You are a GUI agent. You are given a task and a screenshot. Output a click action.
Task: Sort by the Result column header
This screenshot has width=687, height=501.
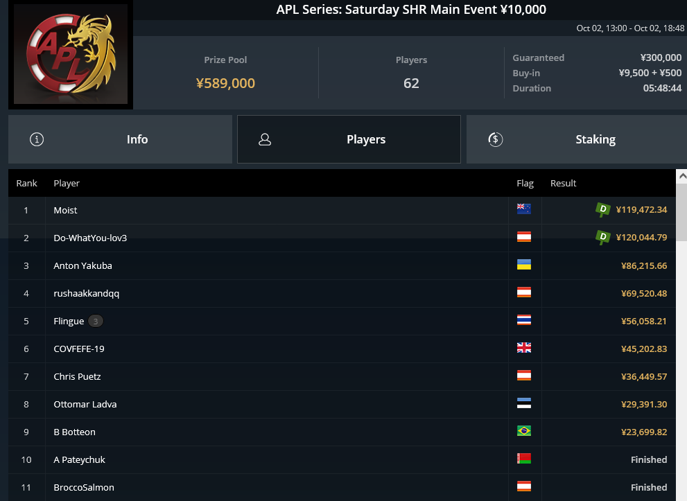tap(563, 183)
